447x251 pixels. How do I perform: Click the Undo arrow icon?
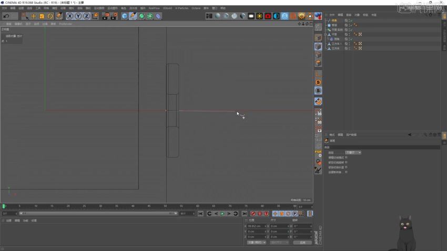coord(6,16)
